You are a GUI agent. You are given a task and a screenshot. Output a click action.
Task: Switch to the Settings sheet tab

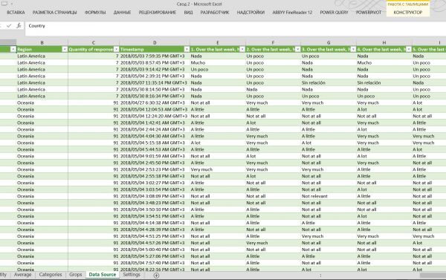tap(132, 275)
